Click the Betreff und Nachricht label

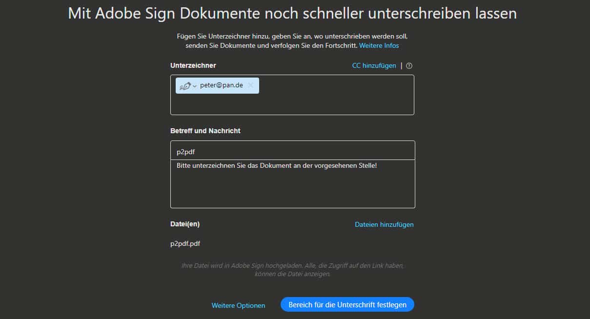[x=205, y=131]
